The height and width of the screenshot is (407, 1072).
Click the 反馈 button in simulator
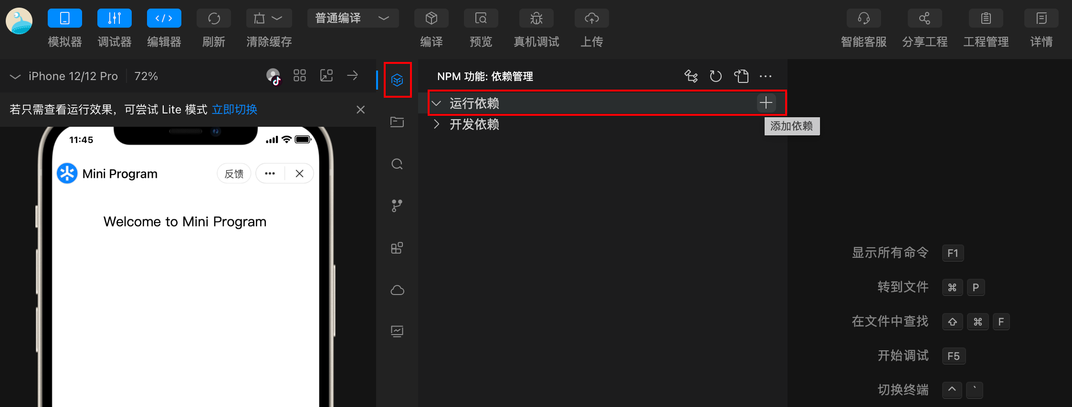coord(234,173)
